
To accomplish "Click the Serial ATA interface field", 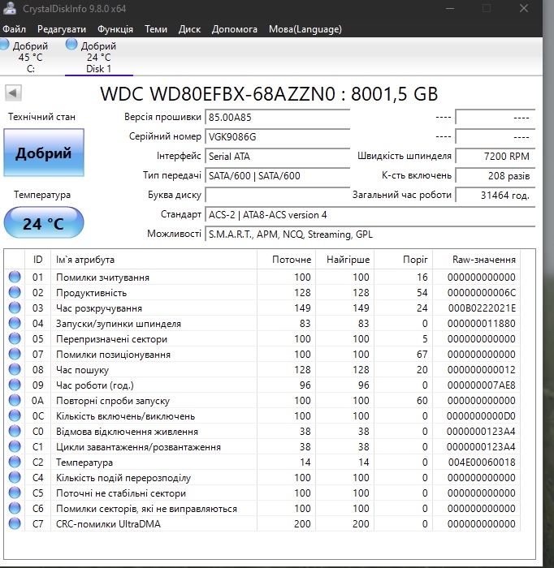I will click(x=277, y=157).
